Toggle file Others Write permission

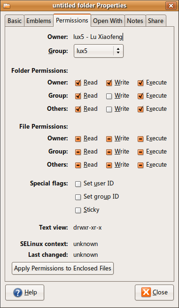(x=109, y=165)
